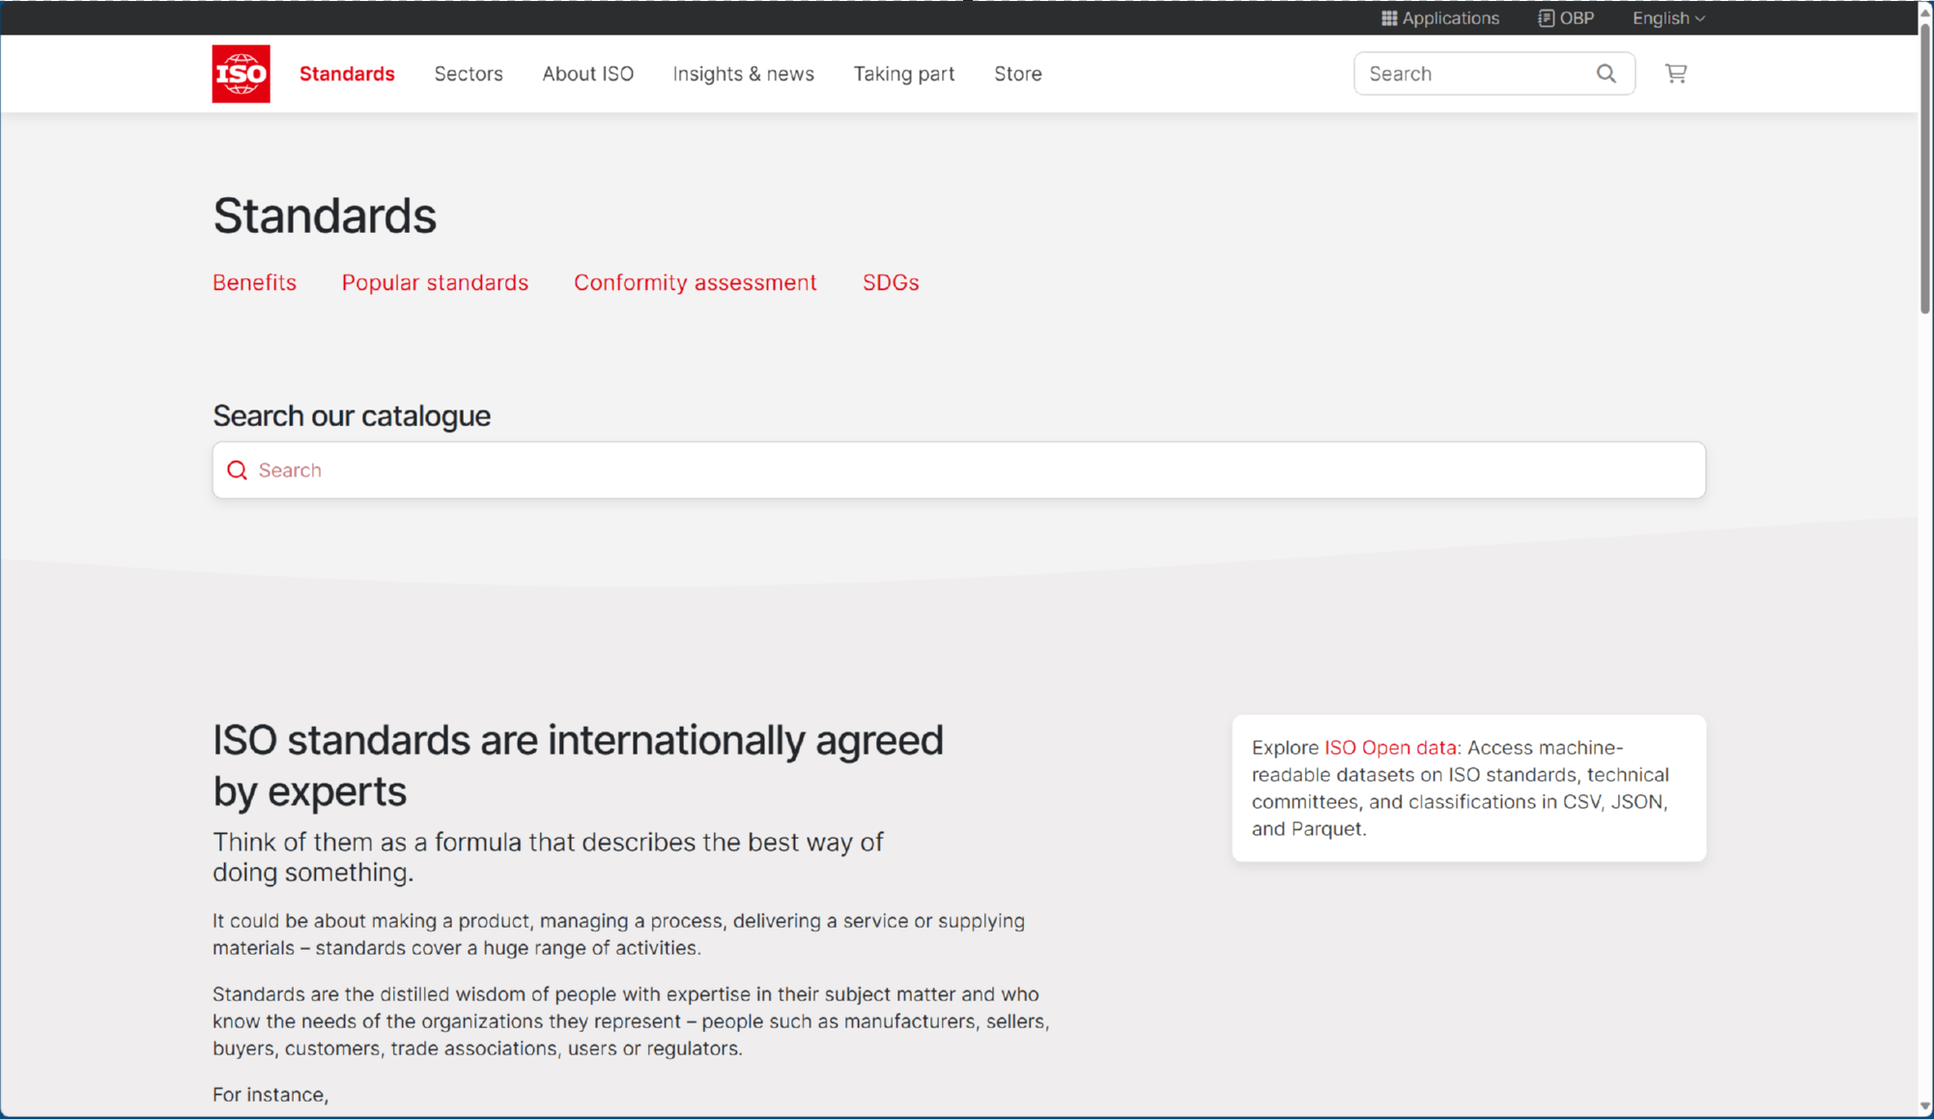Focus the catalogue Search input field
The width and height of the screenshot is (1934, 1119).
click(x=958, y=471)
